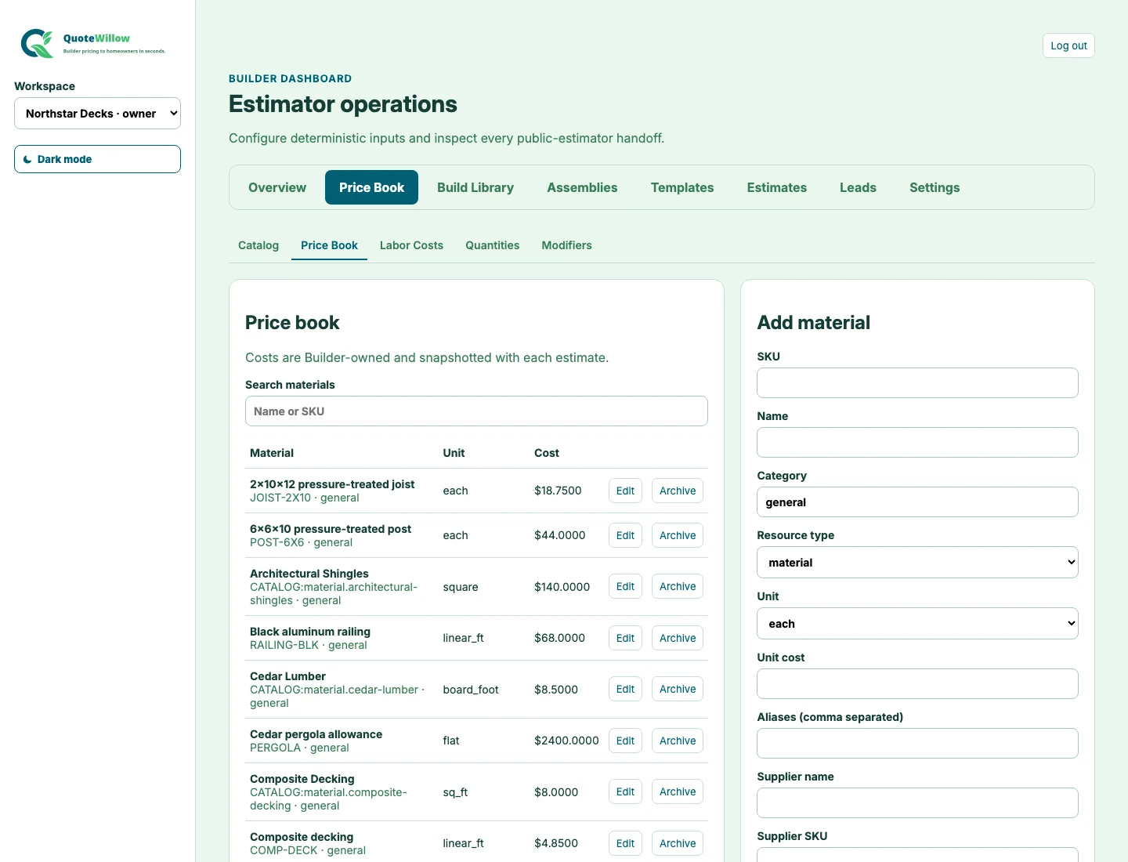This screenshot has width=1128, height=862.
Task: Click the Name input field
Action: pos(917,442)
